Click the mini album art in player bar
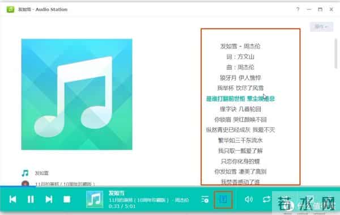The width and height of the screenshot is (340, 215). [95, 199]
